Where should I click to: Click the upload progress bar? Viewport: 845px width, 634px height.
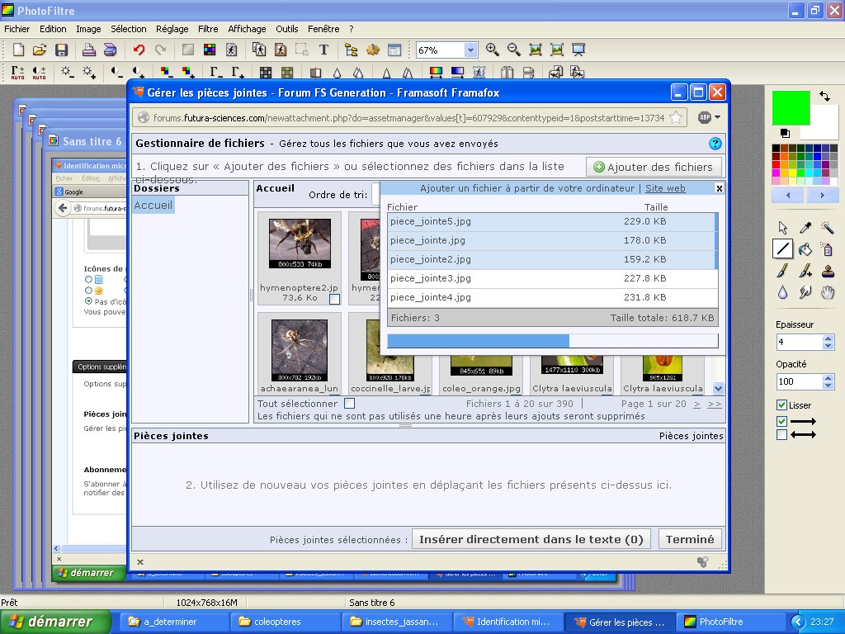click(x=552, y=341)
